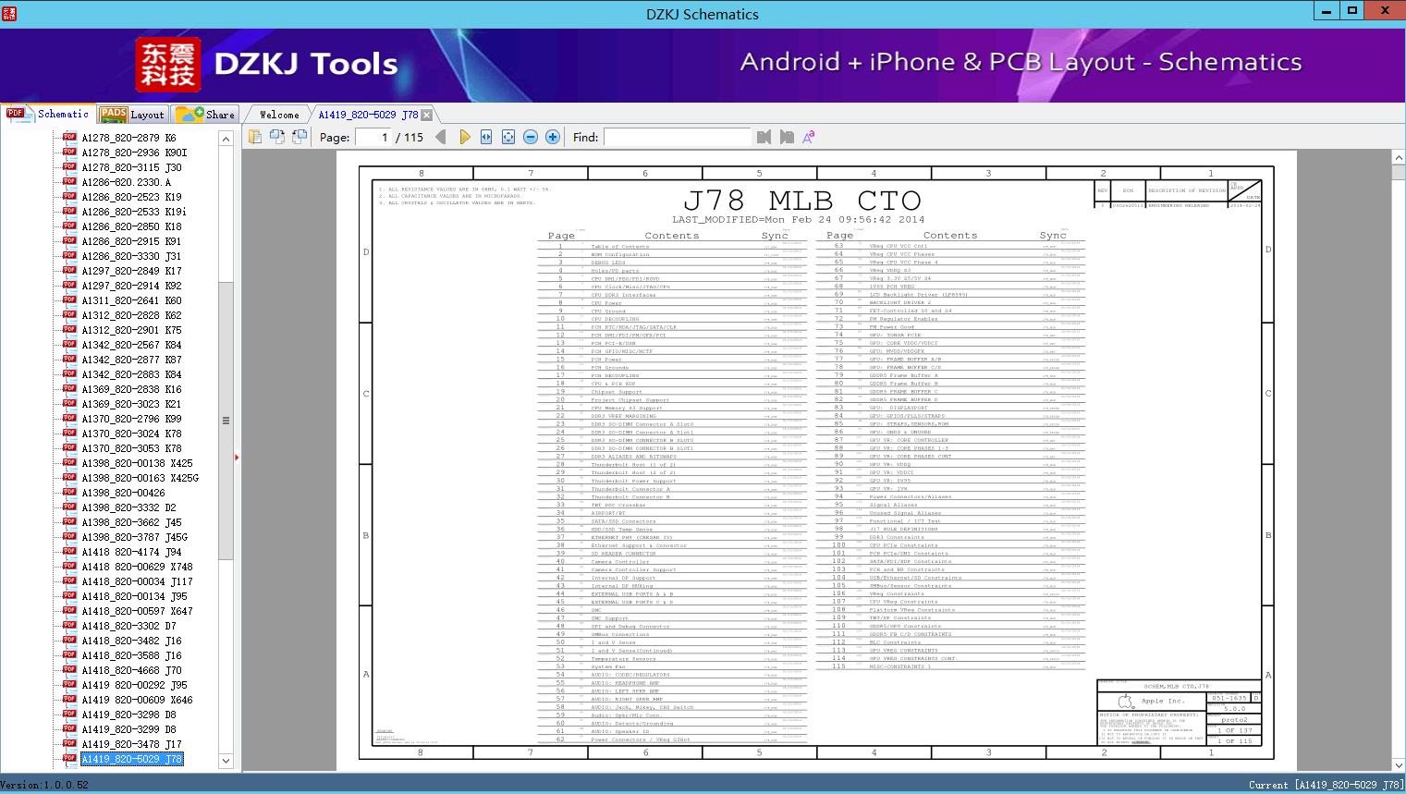
Task: Zoom out with the minus icon
Action: click(x=531, y=137)
